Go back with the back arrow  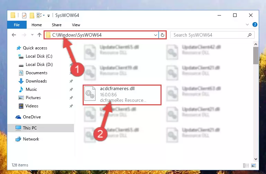click(14, 35)
